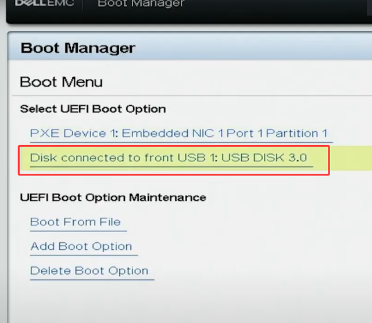The height and width of the screenshot is (323, 372).
Task: Click the word Partition 1 in PXE entry
Action: click(x=296, y=133)
